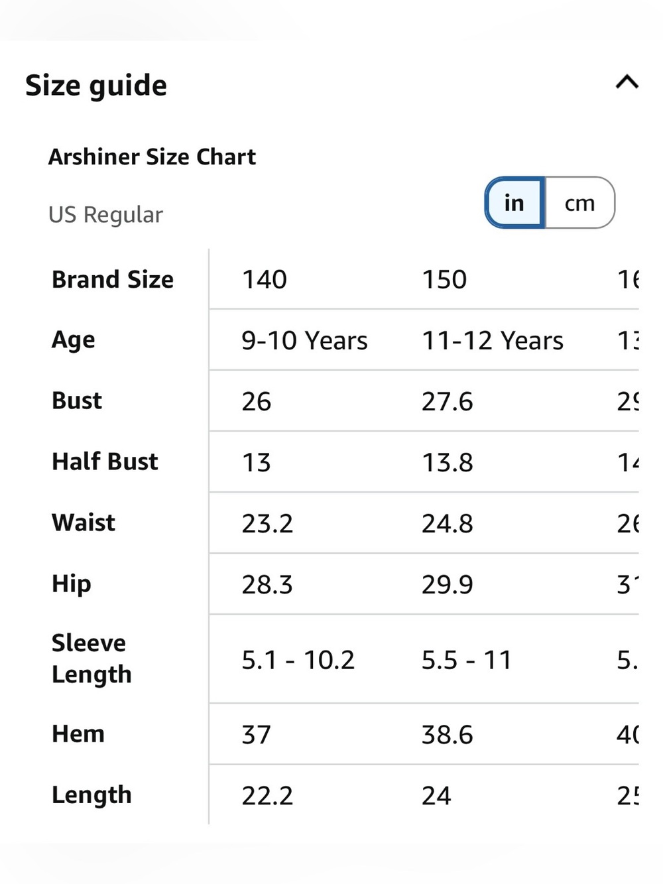Click the Half Bust row header
The width and height of the screenshot is (663, 884).
coord(105,462)
